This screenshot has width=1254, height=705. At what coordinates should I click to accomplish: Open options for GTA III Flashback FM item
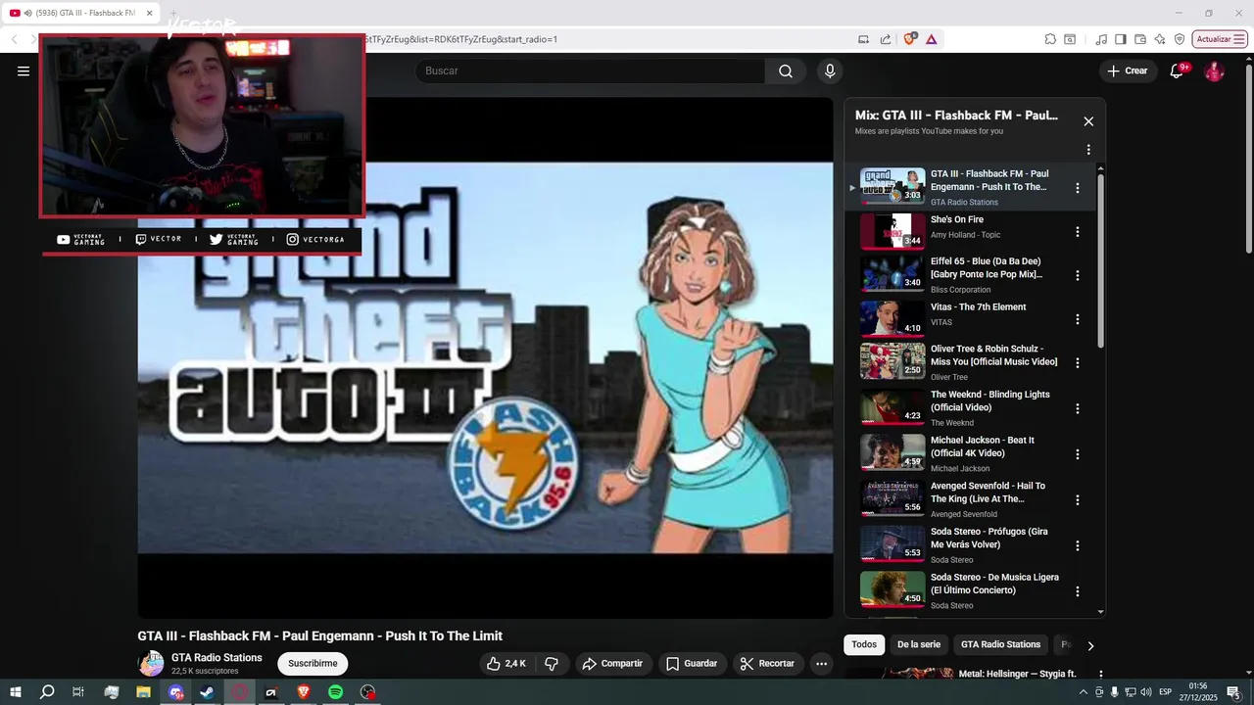pyautogui.click(x=1078, y=188)
